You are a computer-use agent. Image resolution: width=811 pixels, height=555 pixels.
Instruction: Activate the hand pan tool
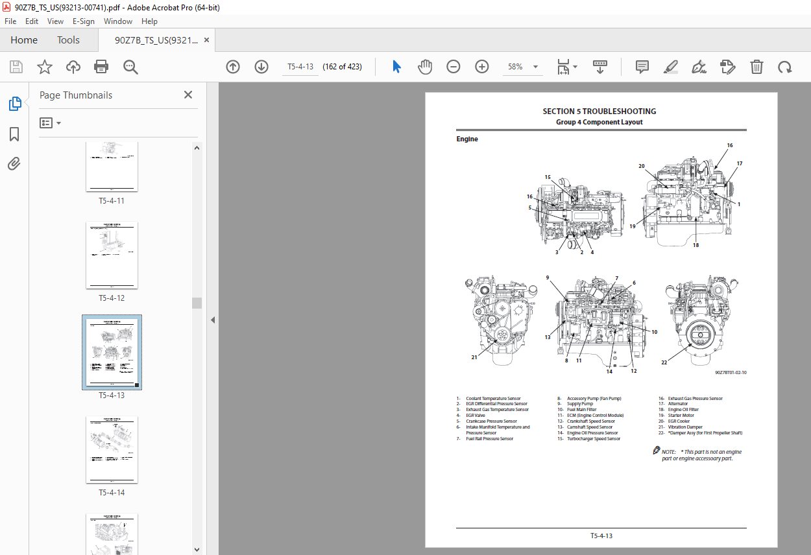[425, 67]
